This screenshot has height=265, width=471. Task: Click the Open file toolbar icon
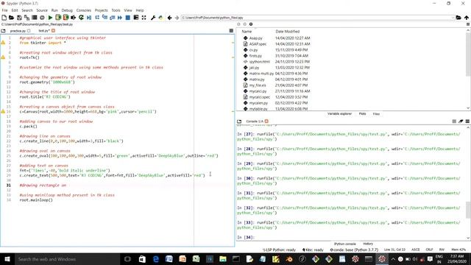click(x=11, y=18)
